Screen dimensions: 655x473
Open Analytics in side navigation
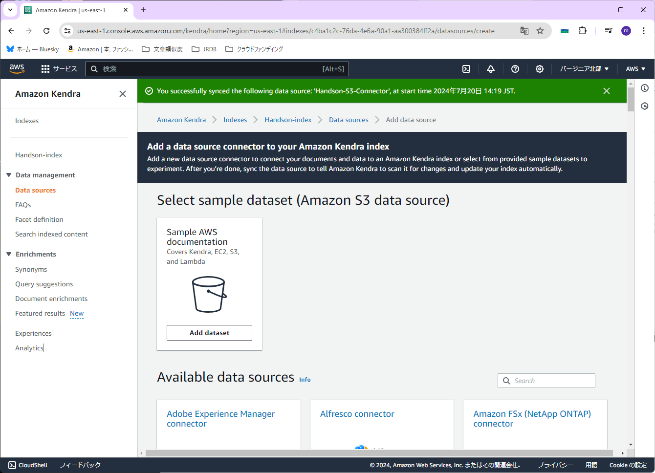[x=29, y=348]
